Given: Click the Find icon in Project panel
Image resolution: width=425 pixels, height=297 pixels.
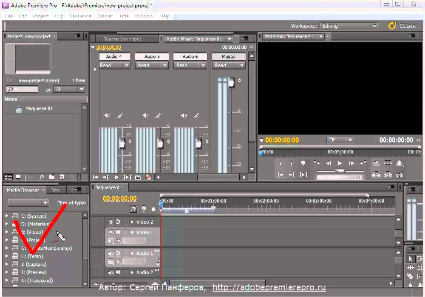Looking at the screenshot, I should (x=42, y=177).
